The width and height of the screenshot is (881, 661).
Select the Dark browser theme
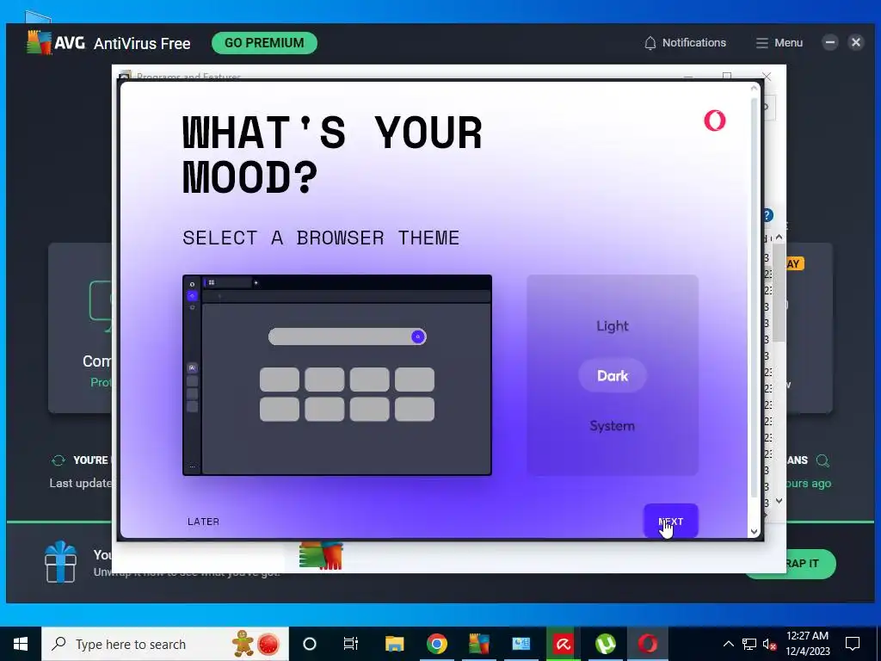(612, 375)
